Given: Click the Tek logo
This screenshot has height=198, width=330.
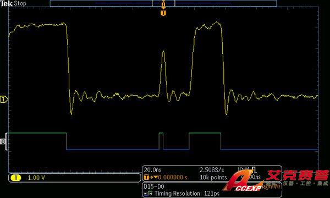Looking at the screenshot, I should coord(6,3).
